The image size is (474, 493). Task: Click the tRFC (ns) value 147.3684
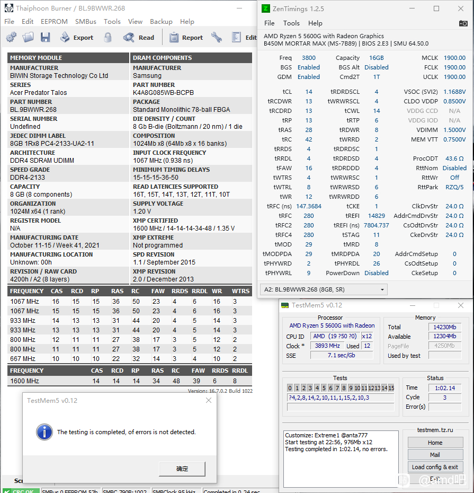(309, 206)
